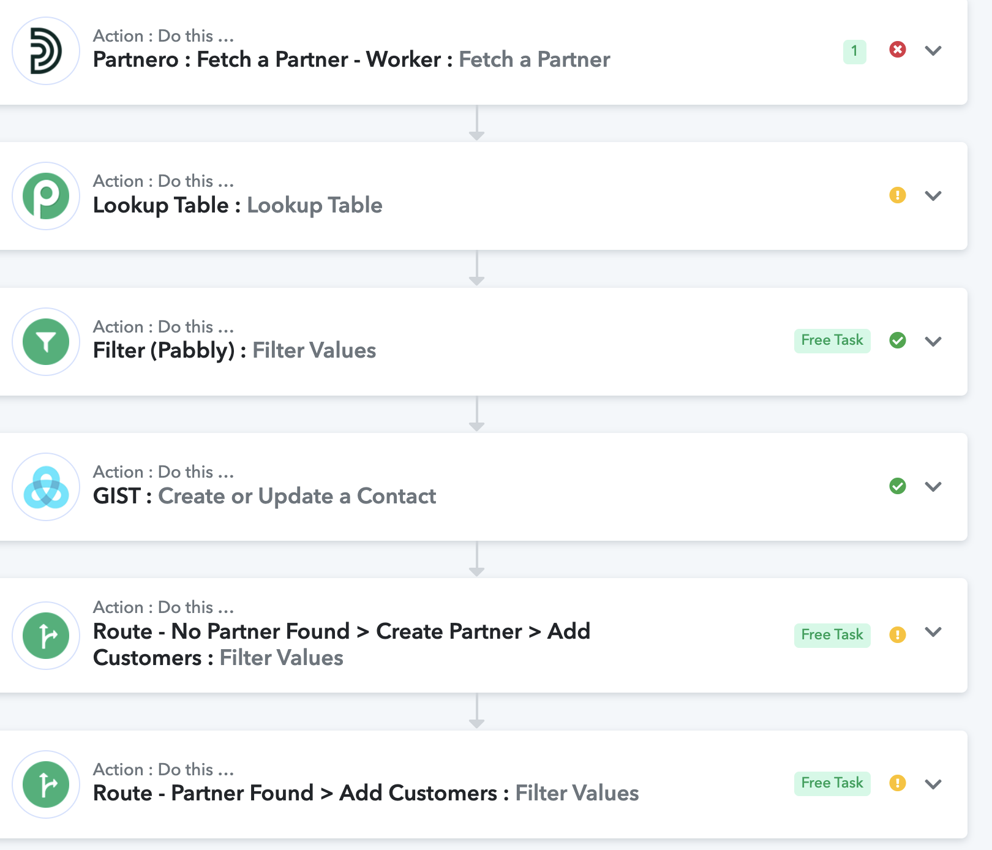Click the green 1 counter badge
Image resolution: width=992 pixels, height=850 pixels.
point(855,51)
